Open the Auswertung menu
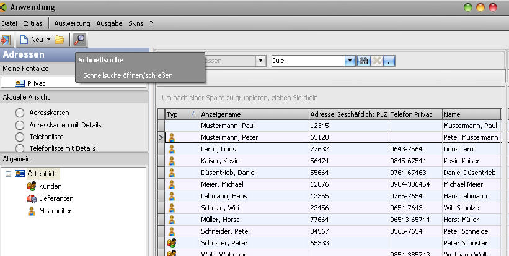This screenshot has width=509, height=256. tap(72, 23)
